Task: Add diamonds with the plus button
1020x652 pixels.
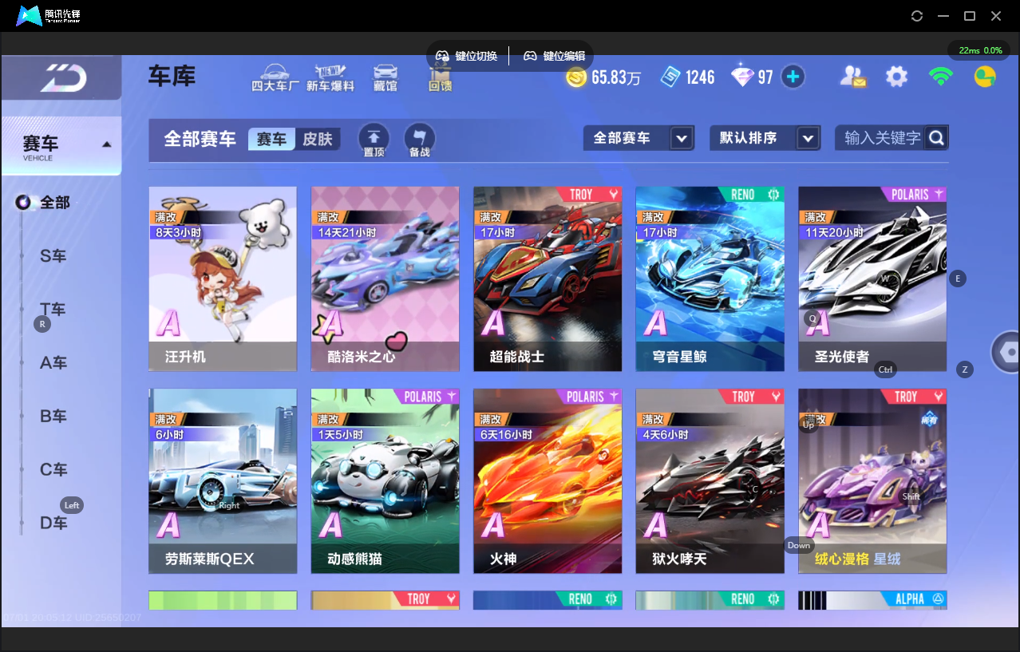Action: [x=793, y=77]
